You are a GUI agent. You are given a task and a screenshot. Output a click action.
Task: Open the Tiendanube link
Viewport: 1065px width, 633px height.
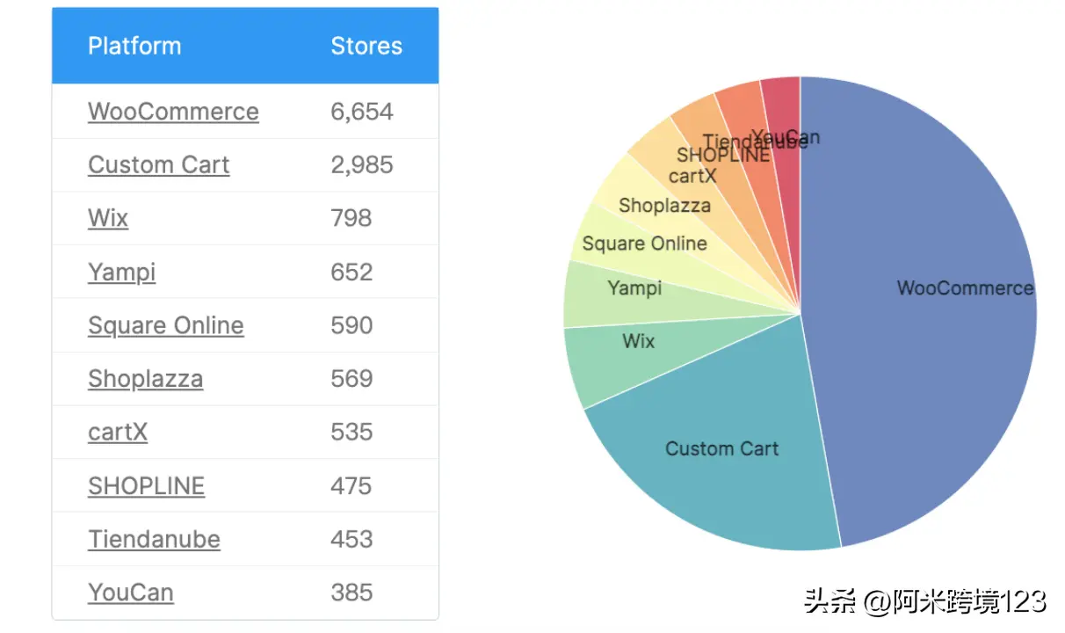[x=154, y=539]
